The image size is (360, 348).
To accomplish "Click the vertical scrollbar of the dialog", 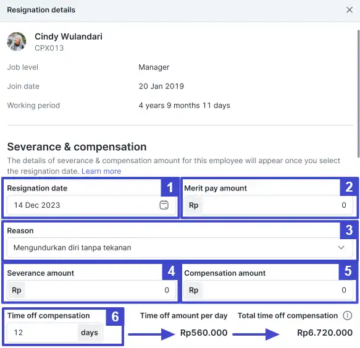I will pos(358,94).
